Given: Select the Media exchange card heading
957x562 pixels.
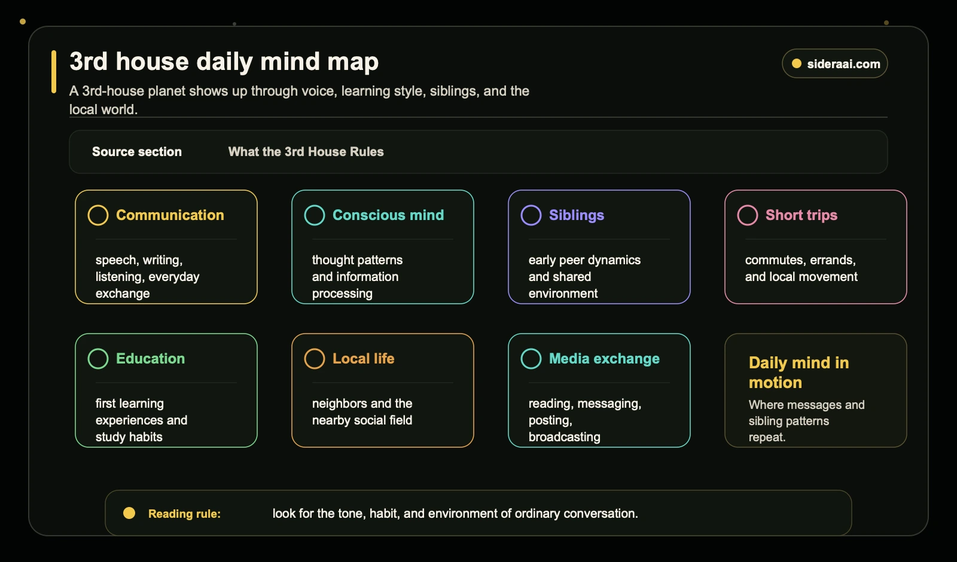Looking at the screenshot, I should point(604,359).
